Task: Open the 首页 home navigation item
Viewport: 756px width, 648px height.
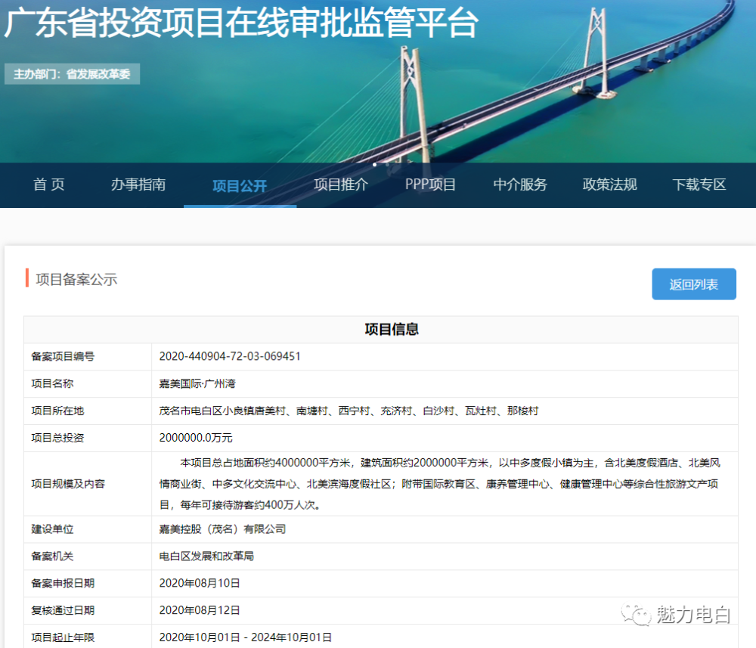Action: pyautogui.click(x=48, y=184)
